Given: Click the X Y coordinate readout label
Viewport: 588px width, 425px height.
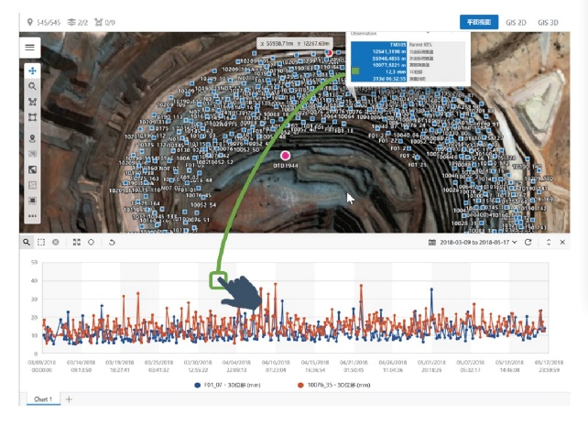Looking at the screenshot, I should tap(295, 44).
